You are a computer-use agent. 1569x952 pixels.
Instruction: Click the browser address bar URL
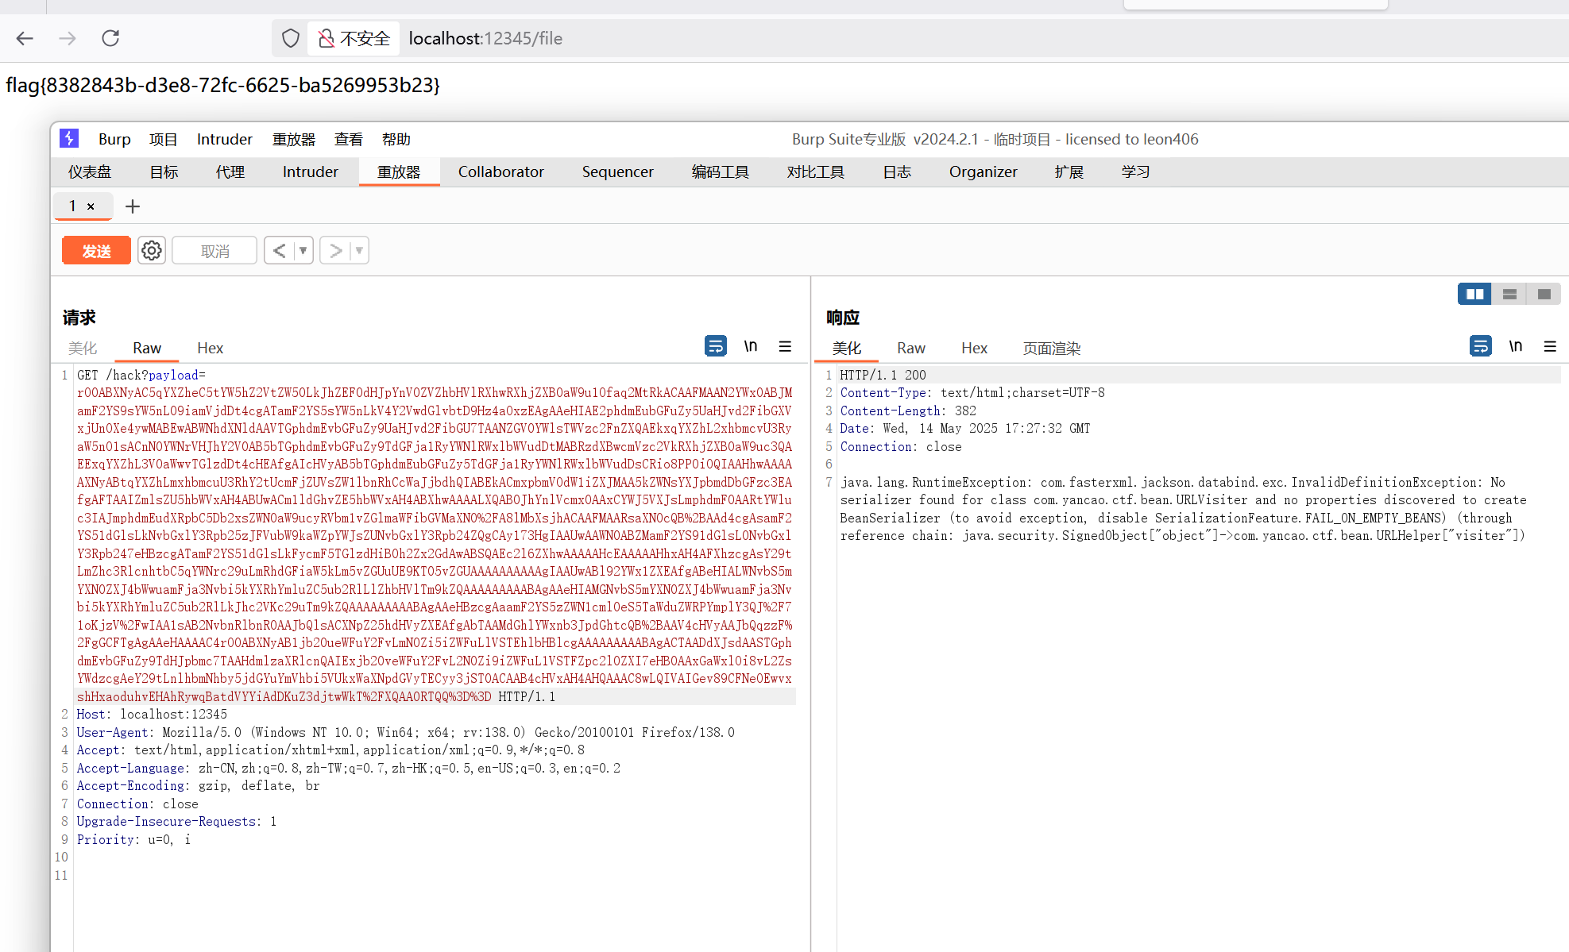pos(485,38)
